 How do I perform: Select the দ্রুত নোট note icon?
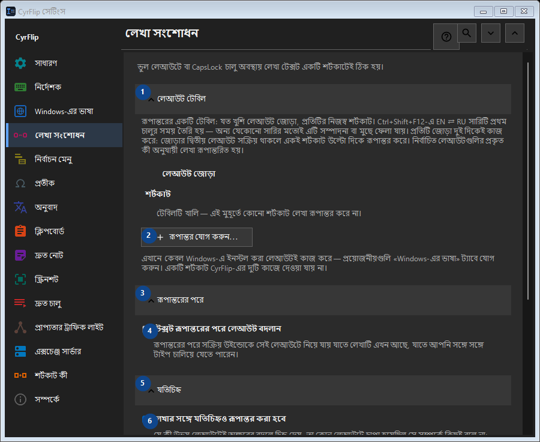[x=20, y=255]
